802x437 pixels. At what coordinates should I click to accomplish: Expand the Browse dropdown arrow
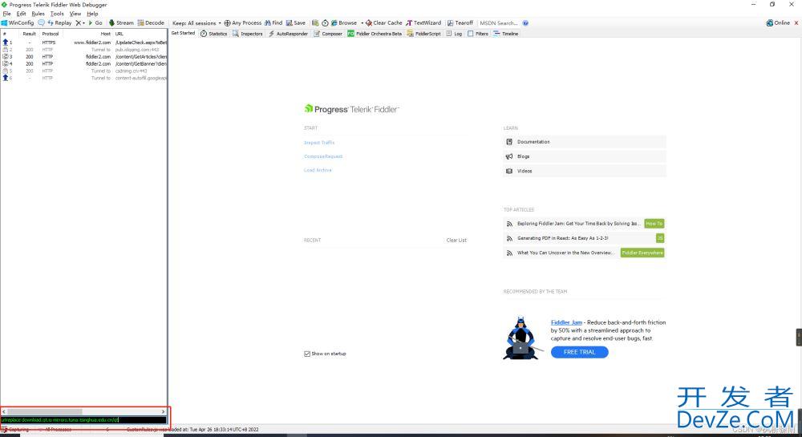[x=363, y=23]
